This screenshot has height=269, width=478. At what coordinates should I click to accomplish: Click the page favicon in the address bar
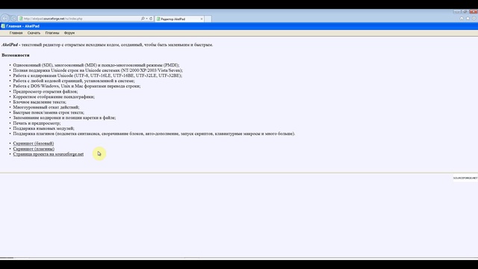point(21,19)
